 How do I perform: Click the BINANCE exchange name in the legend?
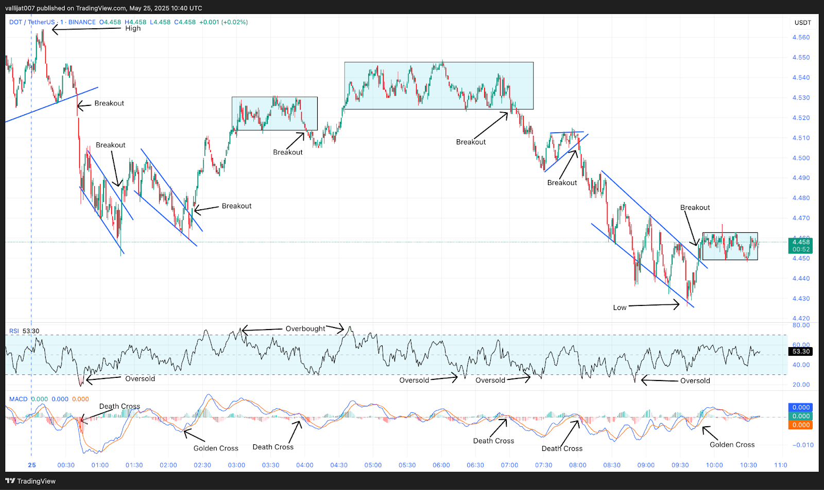tap(82, 22)
